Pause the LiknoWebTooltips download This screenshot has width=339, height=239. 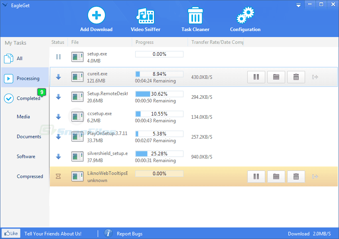pos(256,176)
